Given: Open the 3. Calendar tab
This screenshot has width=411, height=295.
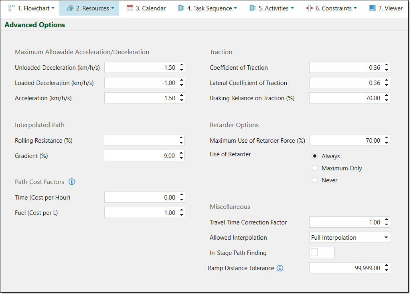Looking at the screenshot, I should (x=146, y=8).
